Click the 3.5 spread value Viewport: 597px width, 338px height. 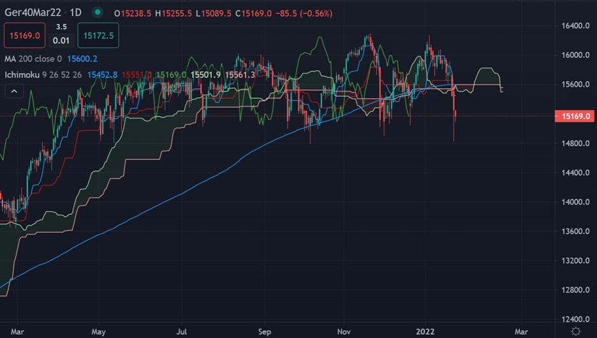click(61, 27)
